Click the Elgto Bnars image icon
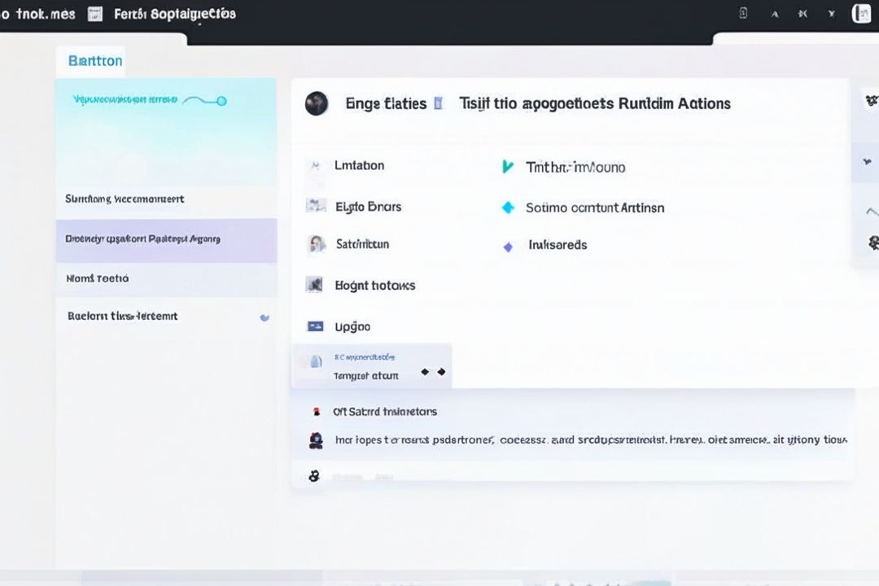Image resolution: width=879 pixels, height=586 pixels. 316,206
